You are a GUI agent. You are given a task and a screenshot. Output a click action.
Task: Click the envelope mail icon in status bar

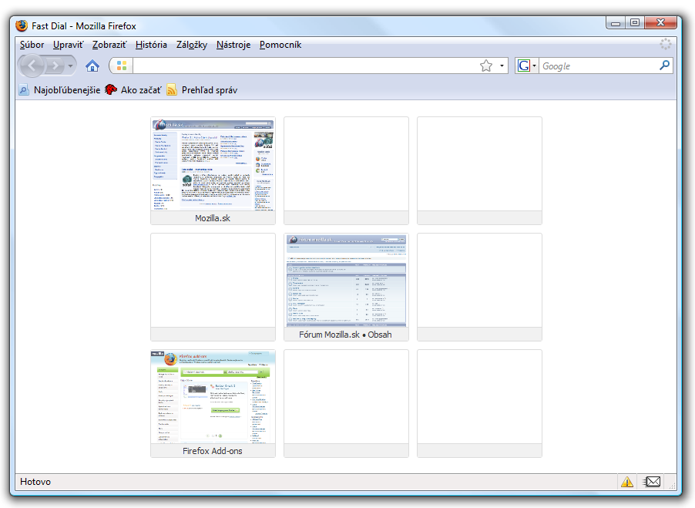[x=652, y=481]
